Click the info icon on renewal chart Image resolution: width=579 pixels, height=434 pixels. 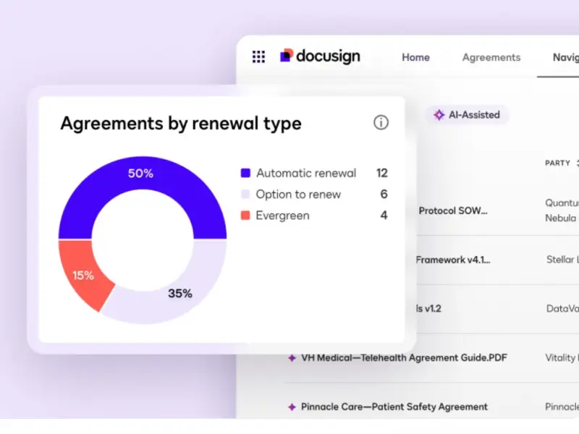click(x=381, y=123)
